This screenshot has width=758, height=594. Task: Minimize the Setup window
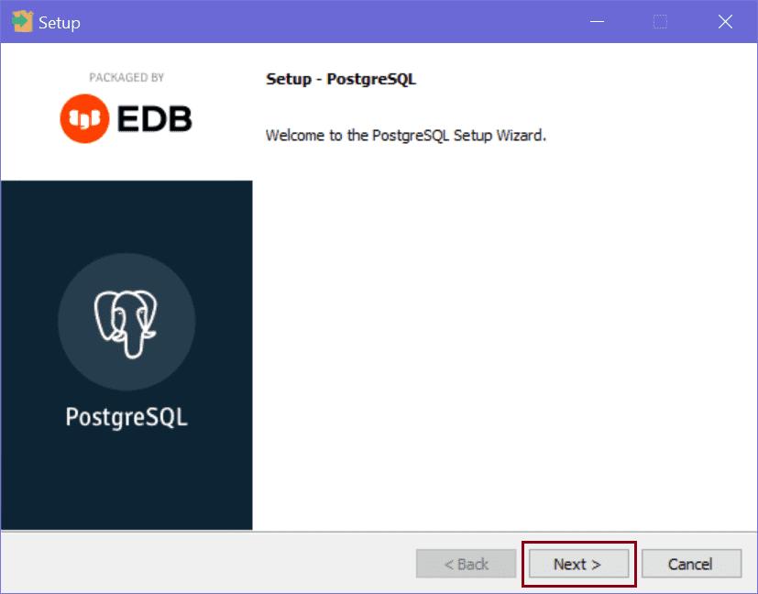(x=596, y=20)
